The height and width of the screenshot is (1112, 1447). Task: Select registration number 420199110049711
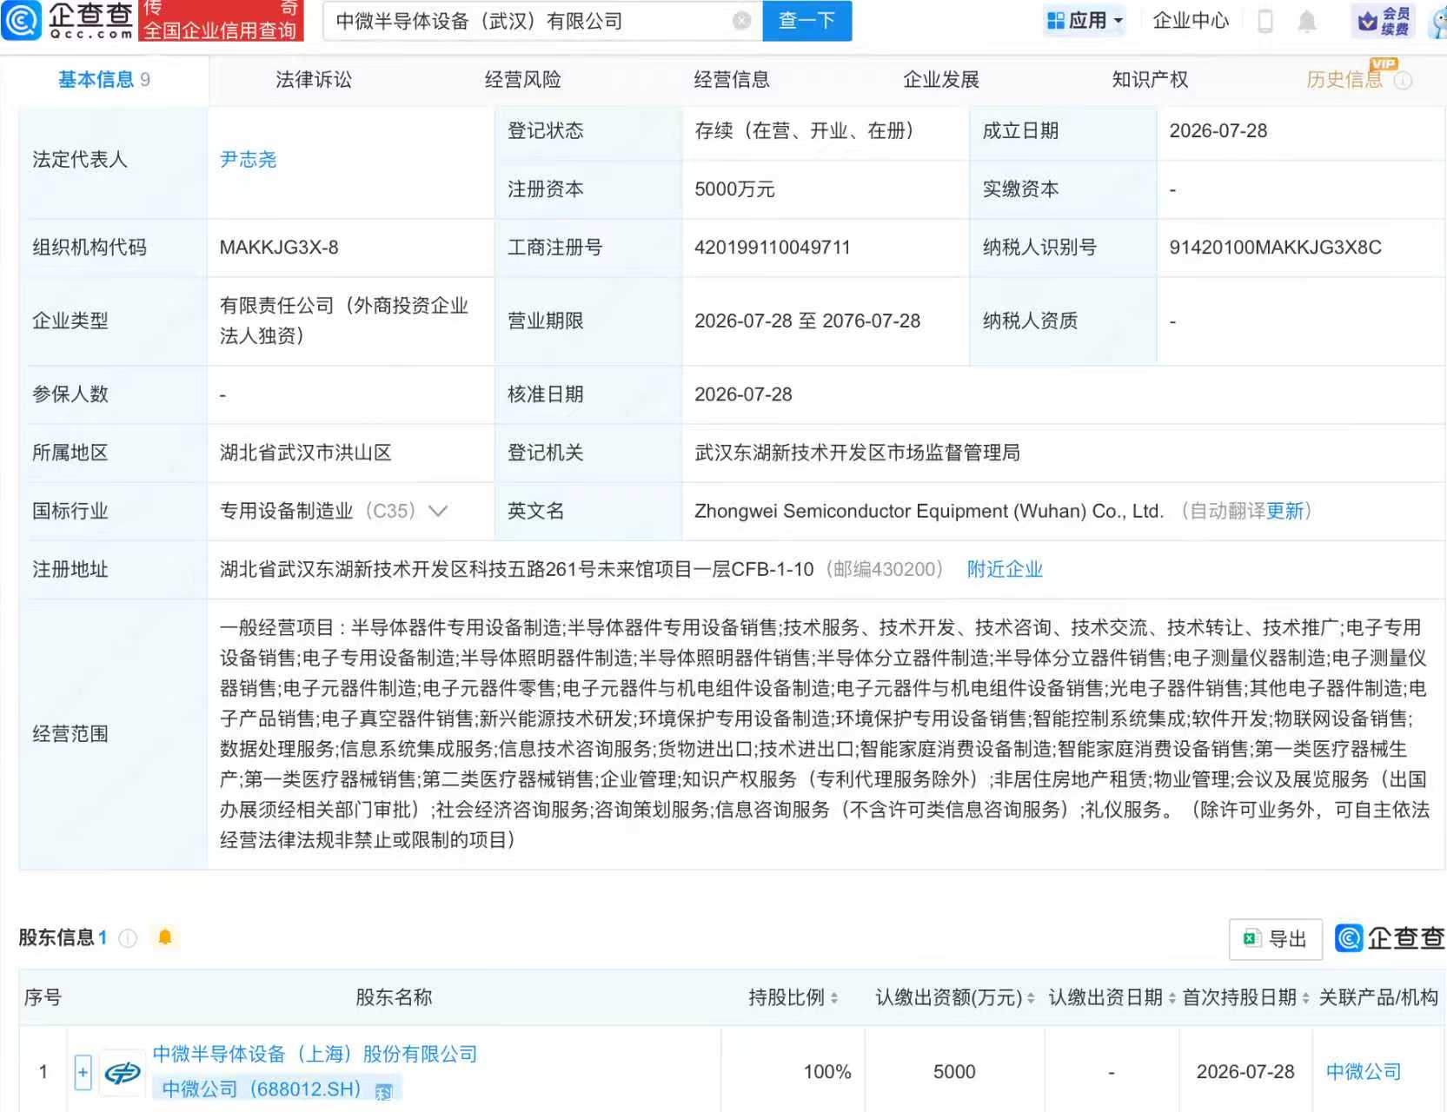coord(773,248)
